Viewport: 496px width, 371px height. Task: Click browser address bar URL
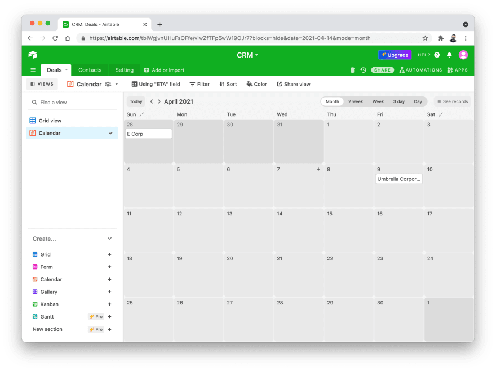point(229,38)
